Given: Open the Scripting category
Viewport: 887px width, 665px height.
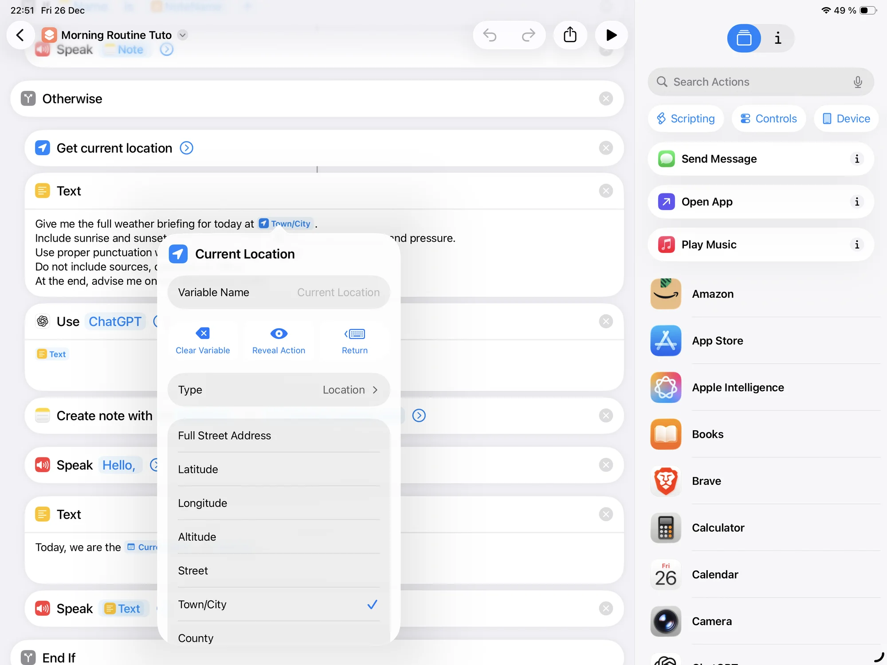Looking at the screenshot, I should (686, 118).
